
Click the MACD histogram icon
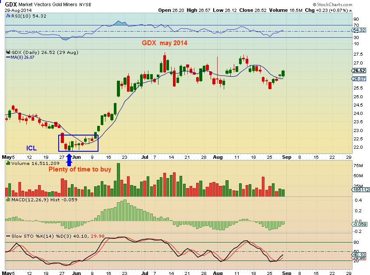(8, 200)
